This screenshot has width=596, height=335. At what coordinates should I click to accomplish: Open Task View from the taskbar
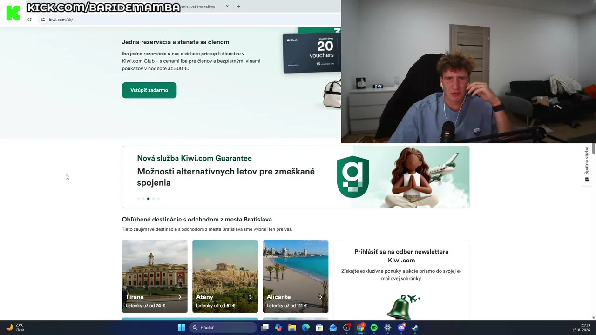[265, 328]
